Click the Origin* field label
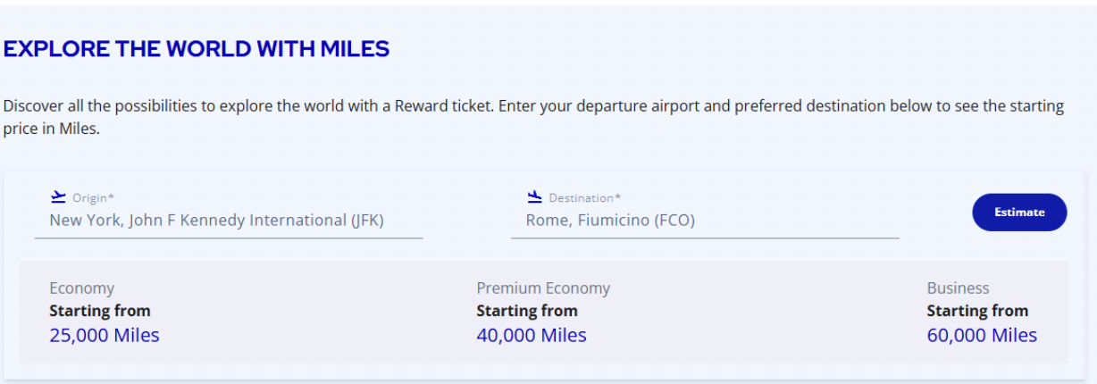Image resolution: width=1097 pixels, height=384 pixels. click(x=94, y=198)
